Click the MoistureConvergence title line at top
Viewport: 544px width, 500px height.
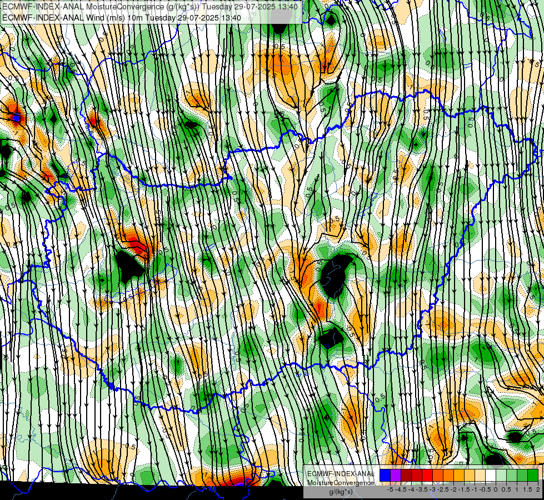click(x=150, y=7)
